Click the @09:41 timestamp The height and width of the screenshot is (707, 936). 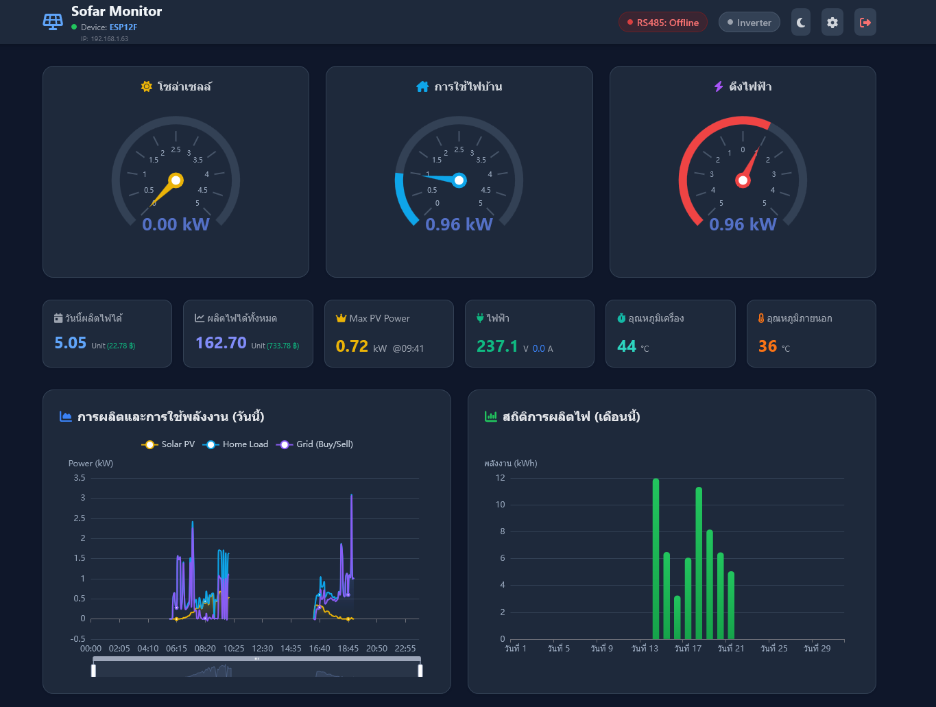(409, 348)
